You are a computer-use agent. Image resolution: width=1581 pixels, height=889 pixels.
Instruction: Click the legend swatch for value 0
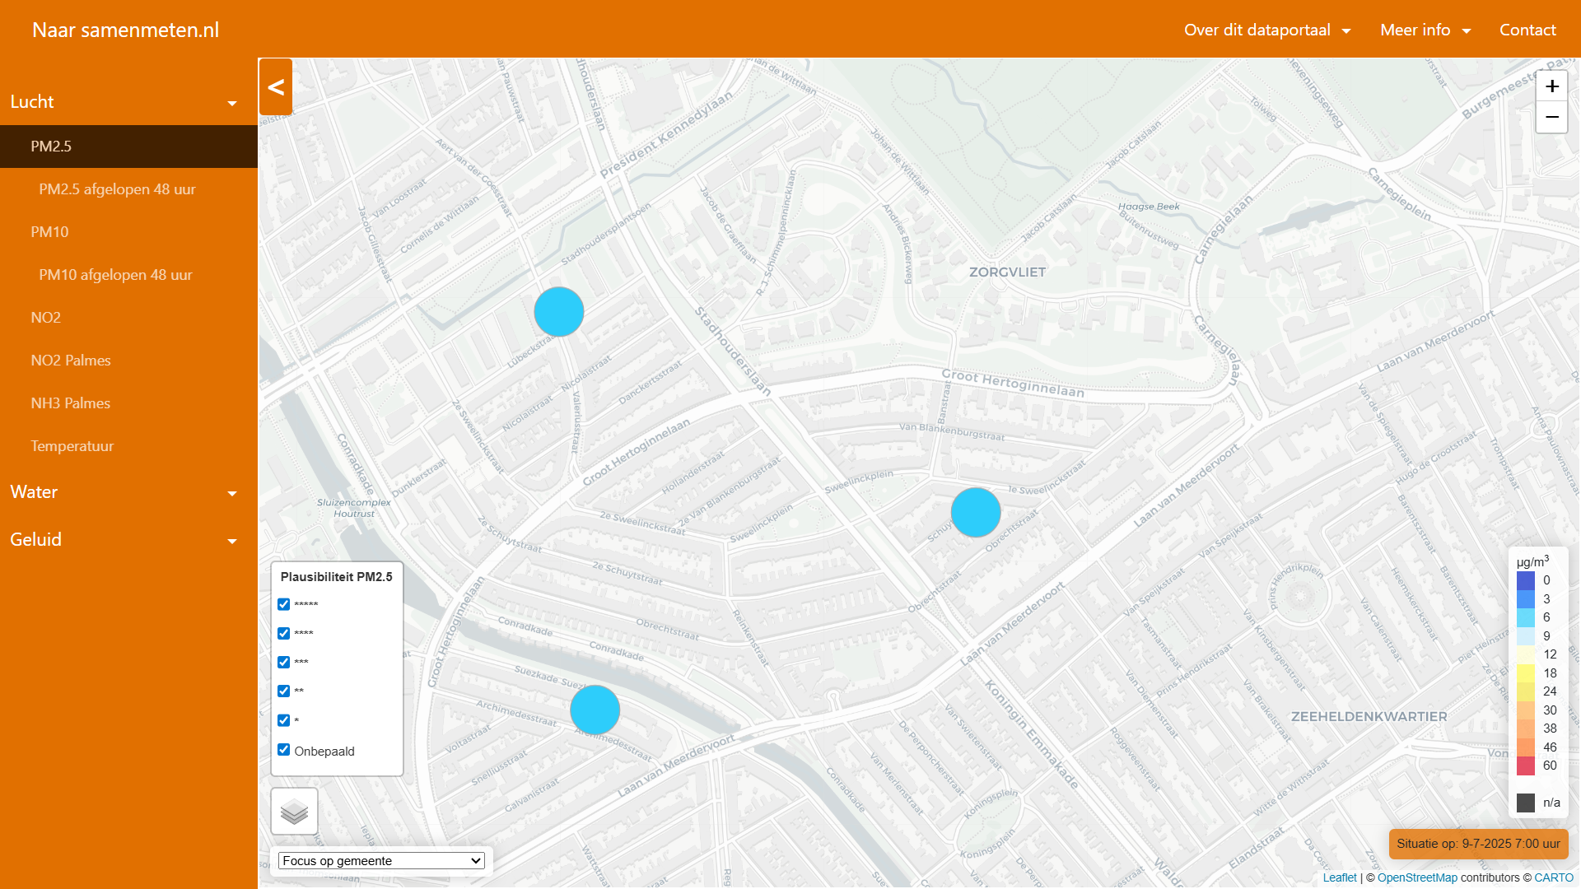(x=1526, y=580)
